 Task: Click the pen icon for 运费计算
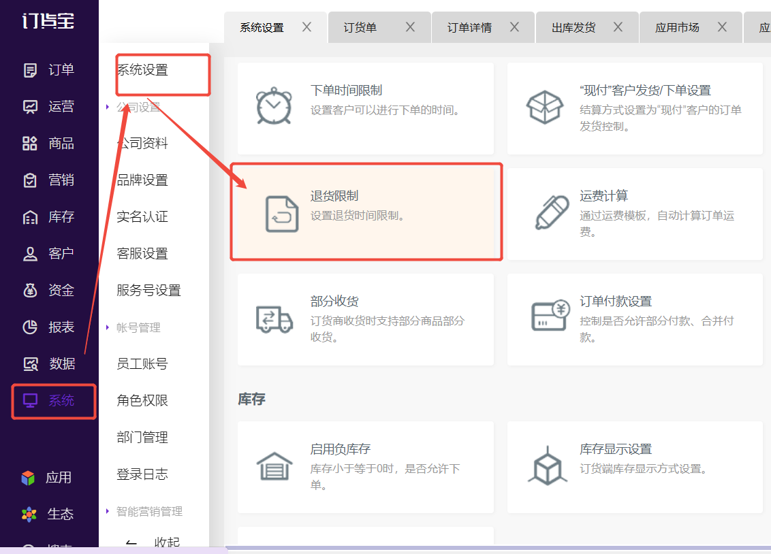tap(552, 212)
